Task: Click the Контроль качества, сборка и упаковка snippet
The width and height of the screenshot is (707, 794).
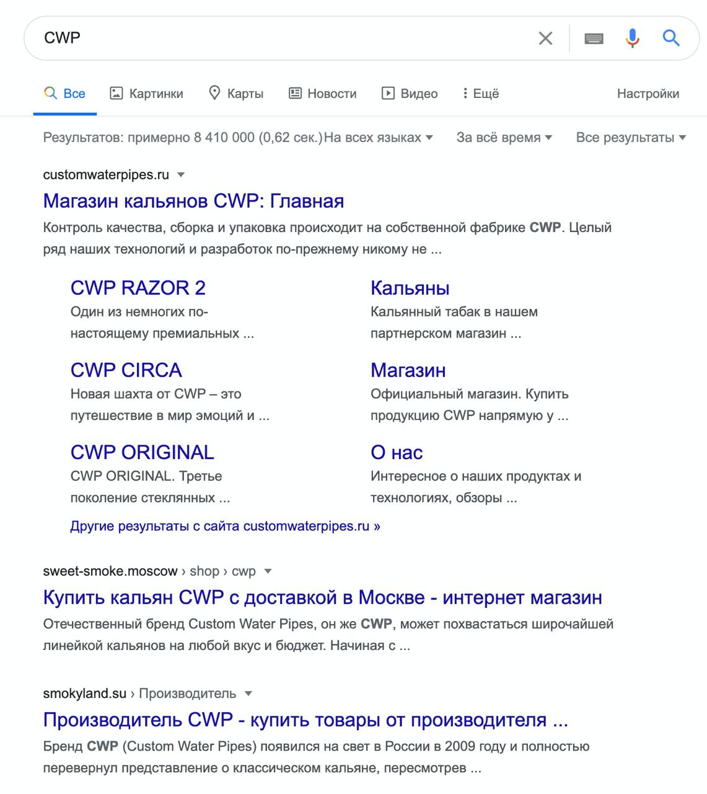Action: pyautogui.click(x=327, y=238)
